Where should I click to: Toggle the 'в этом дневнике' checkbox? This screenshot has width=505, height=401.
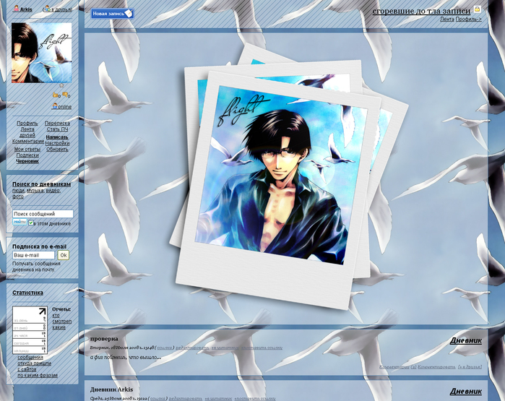[x=31, y=223]
